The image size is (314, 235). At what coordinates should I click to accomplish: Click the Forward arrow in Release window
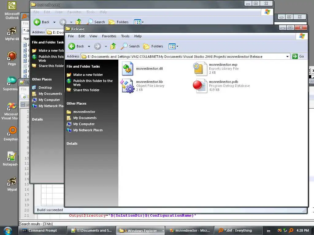coord(98,47)
